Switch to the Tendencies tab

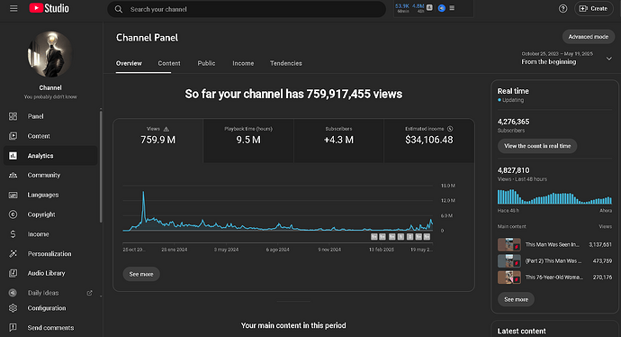286,63
